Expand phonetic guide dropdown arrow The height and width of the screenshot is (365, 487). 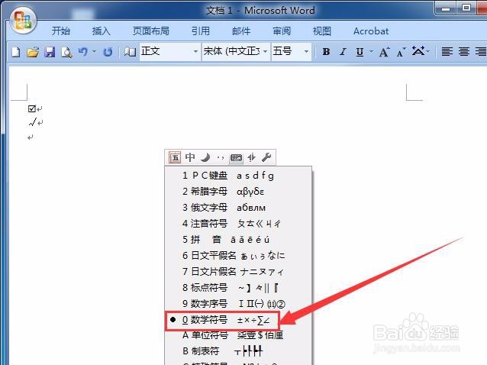[x=428, y=52]
